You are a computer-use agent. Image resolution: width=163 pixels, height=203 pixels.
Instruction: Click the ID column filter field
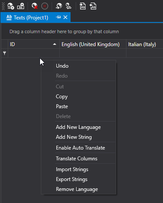pos(34,53)
